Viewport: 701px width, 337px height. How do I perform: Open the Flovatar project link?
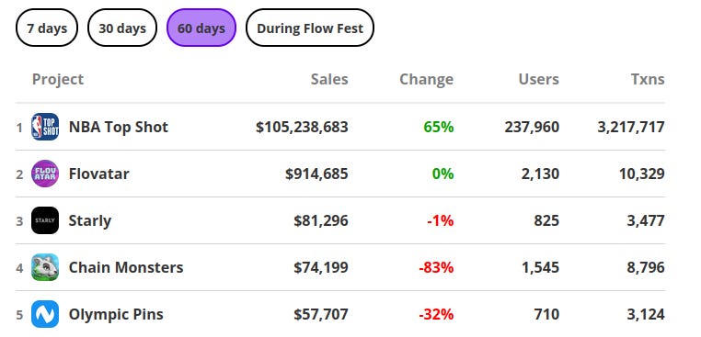[98, 174]
